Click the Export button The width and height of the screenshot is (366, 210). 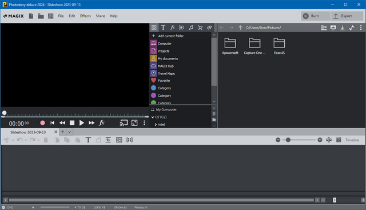tap(347, 16)
